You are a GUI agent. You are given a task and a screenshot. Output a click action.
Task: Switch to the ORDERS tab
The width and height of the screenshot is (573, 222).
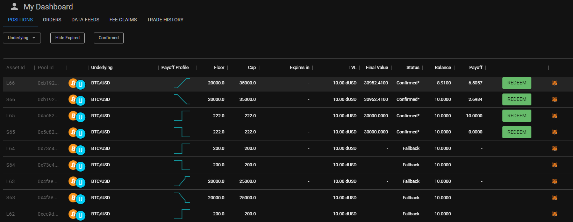coord(52,20)
